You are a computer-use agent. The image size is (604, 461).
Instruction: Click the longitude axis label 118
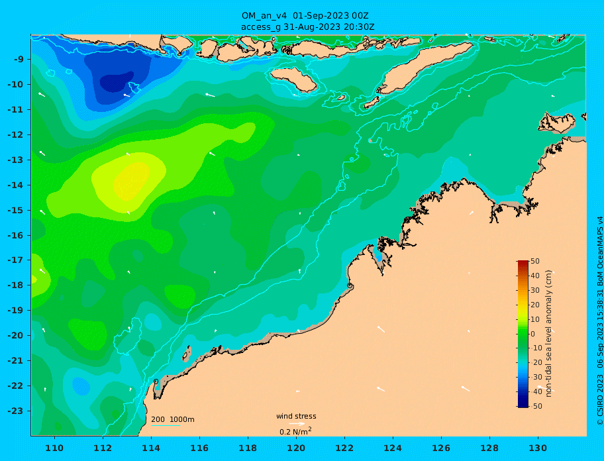[248, 448]
